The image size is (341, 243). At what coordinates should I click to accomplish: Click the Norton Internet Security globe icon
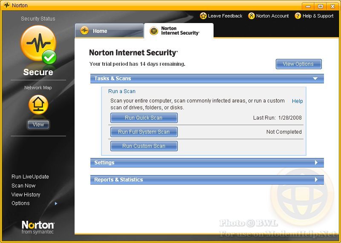[x=154, y=31]
